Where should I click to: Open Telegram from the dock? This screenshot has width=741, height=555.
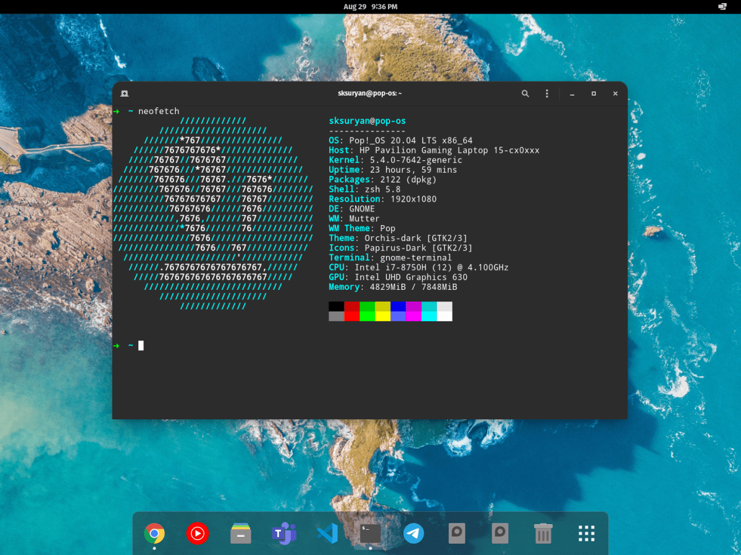tap(413, 533)
